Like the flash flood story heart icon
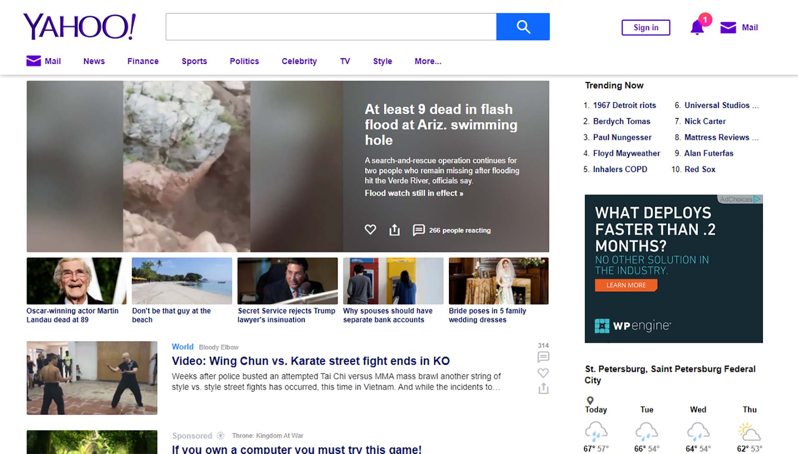798x454 pixels. pos(370,230)
